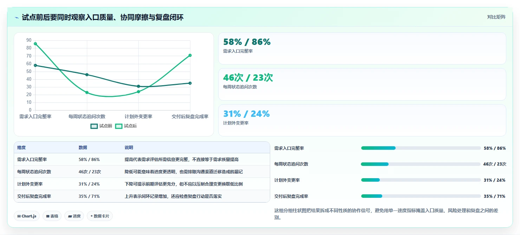Click the 需求入口完整率 progress bar
The image size is (520, 235).
click(x=421, y=148)
